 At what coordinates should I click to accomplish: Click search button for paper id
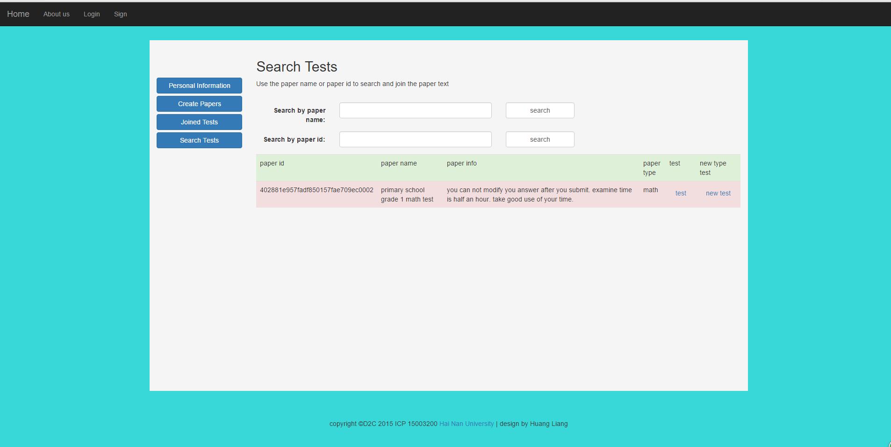[x=540, y=139]
